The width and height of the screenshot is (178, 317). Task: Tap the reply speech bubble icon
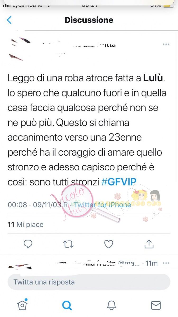tap(28, 244)
